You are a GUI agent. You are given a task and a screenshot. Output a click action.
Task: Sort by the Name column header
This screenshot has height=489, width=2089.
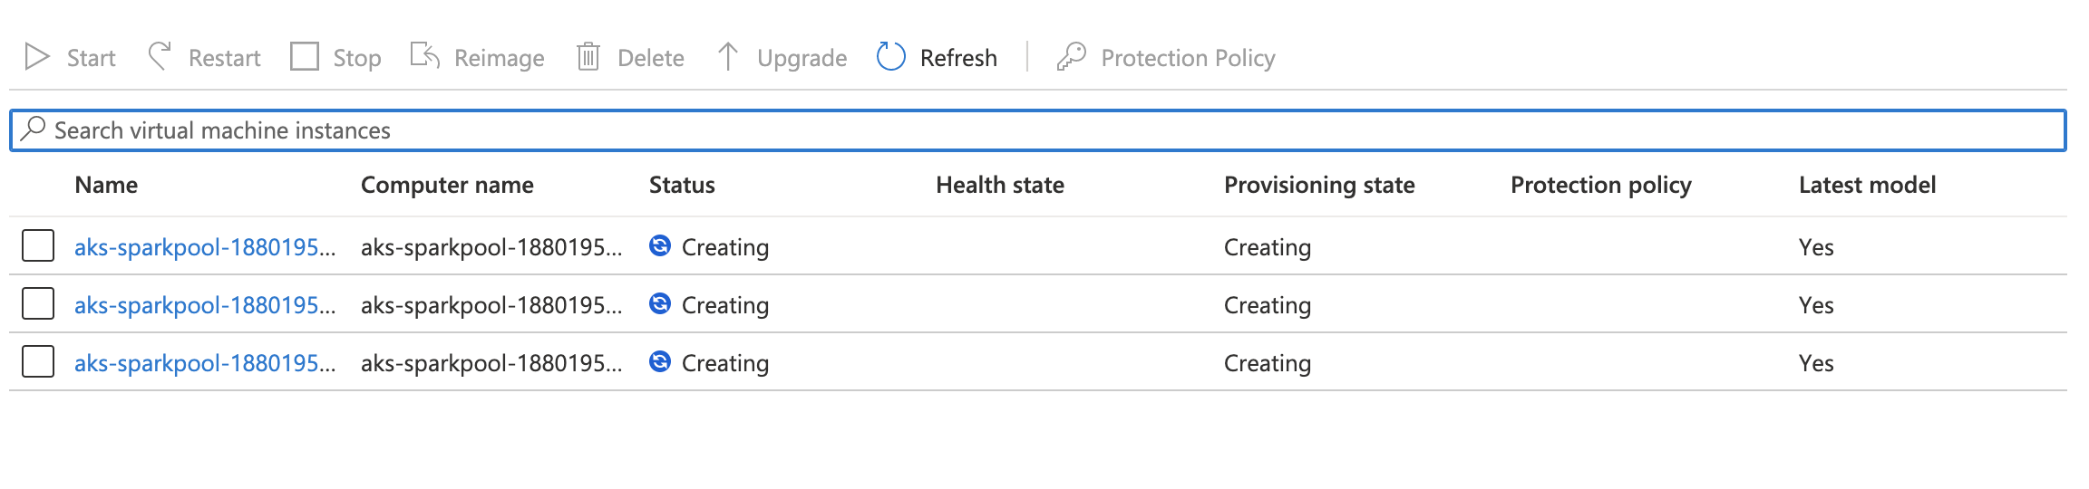tap(107, 185)
